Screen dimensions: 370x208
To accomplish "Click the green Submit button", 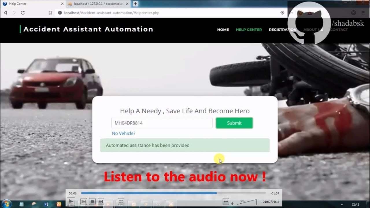I will [x=234, y=123].
